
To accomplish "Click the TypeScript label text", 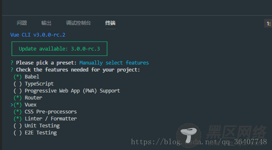I will click(39, 84).
